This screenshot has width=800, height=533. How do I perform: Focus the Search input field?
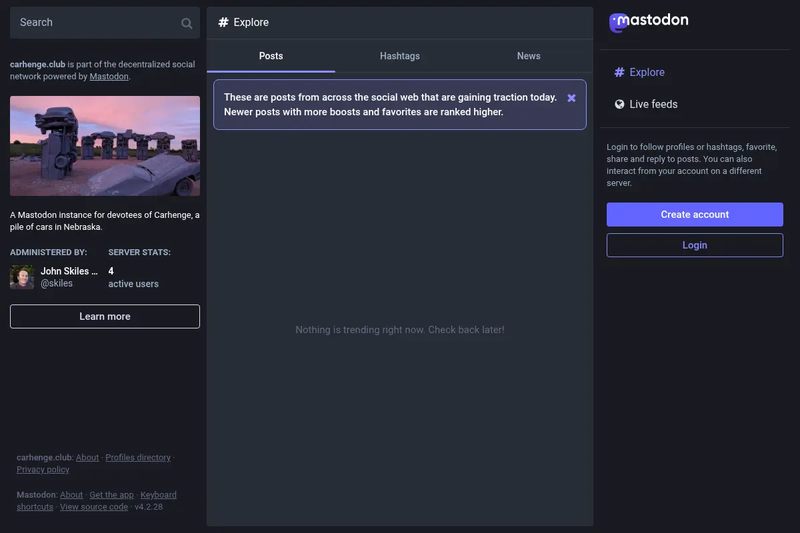click(105, 23)
